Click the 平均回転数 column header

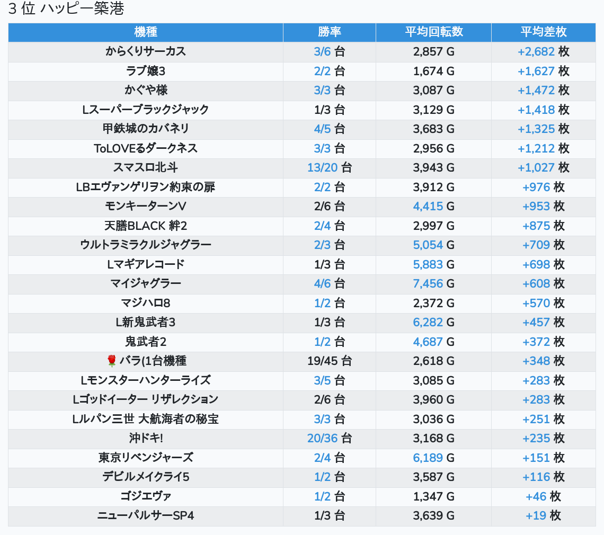point(433,32)
